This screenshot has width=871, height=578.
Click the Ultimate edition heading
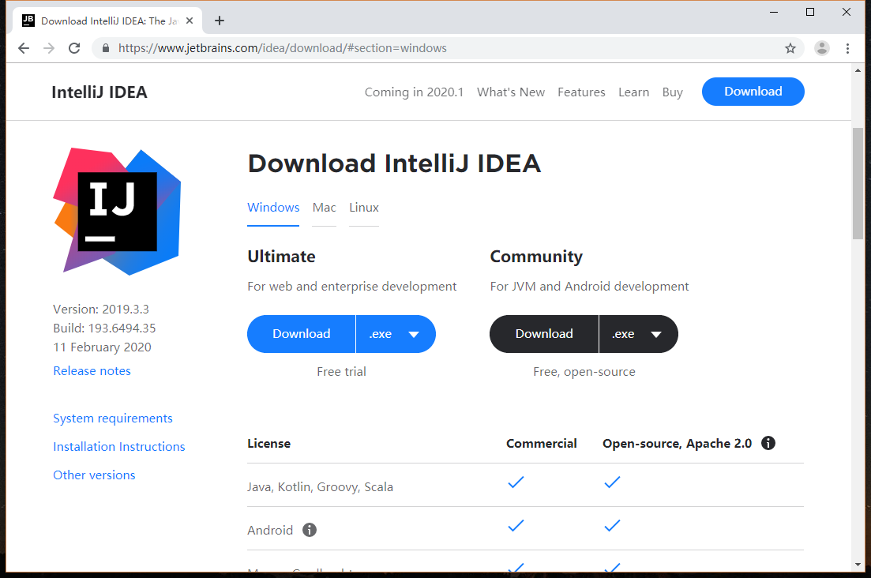(282, 257)
